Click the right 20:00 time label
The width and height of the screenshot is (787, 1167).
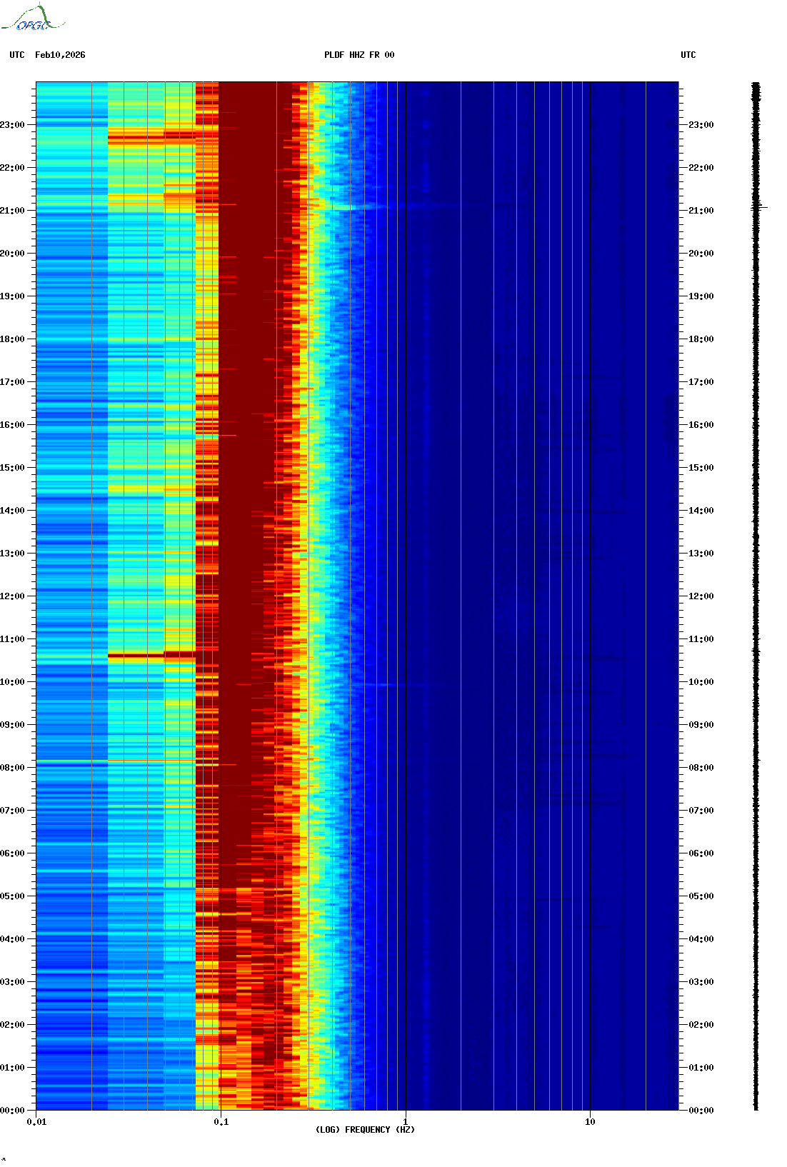[x=701, y=254]
